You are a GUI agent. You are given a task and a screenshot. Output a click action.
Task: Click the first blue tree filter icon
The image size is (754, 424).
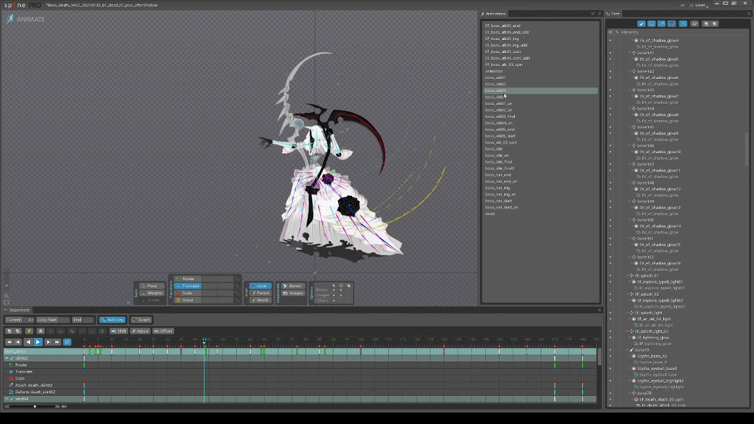(x=641, y=24)
